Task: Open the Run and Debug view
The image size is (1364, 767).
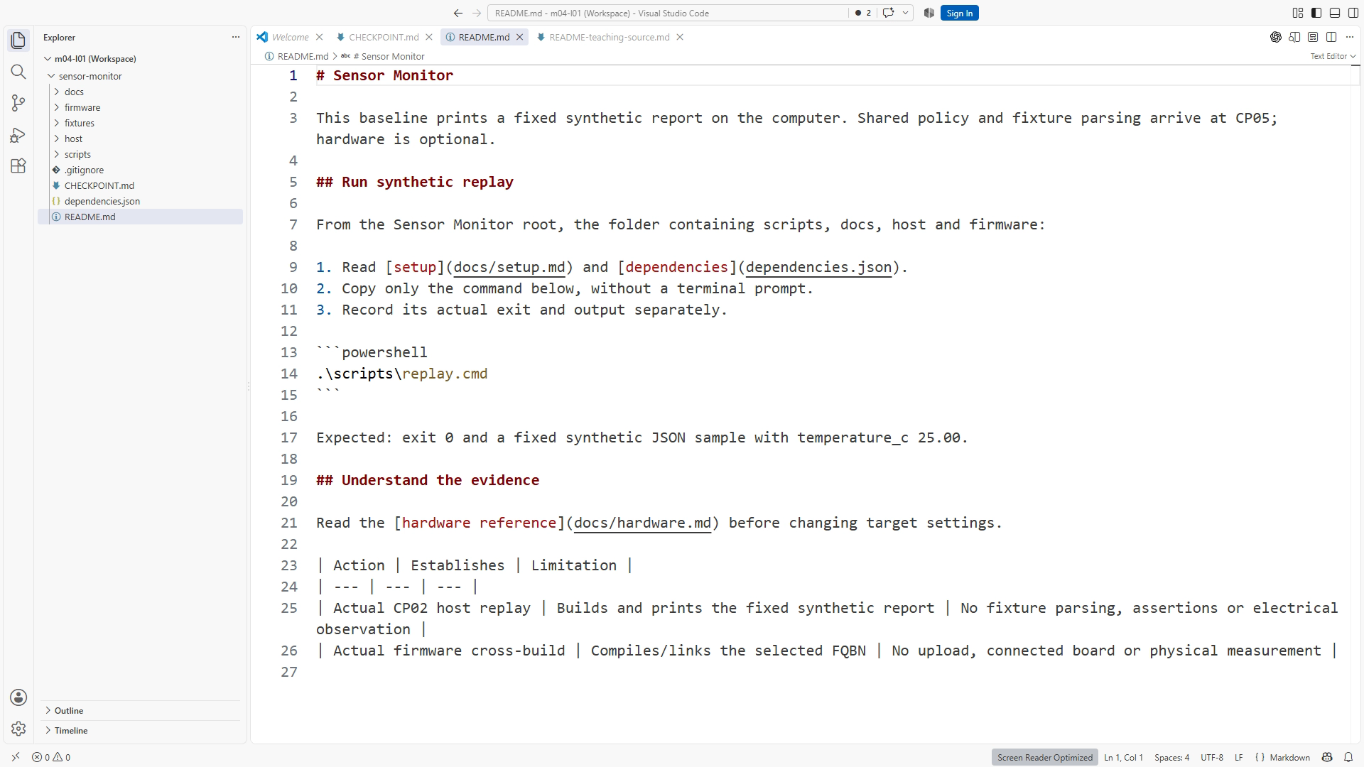Action: coord(18,134)
